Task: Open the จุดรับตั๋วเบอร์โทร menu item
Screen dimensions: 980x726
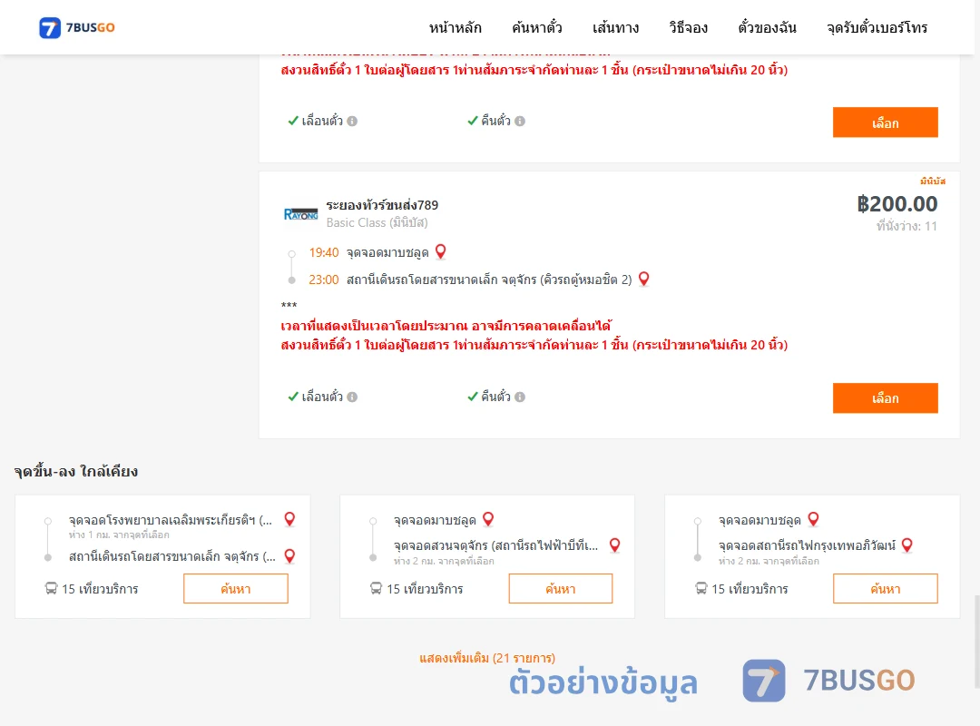Action: [877, 27]
